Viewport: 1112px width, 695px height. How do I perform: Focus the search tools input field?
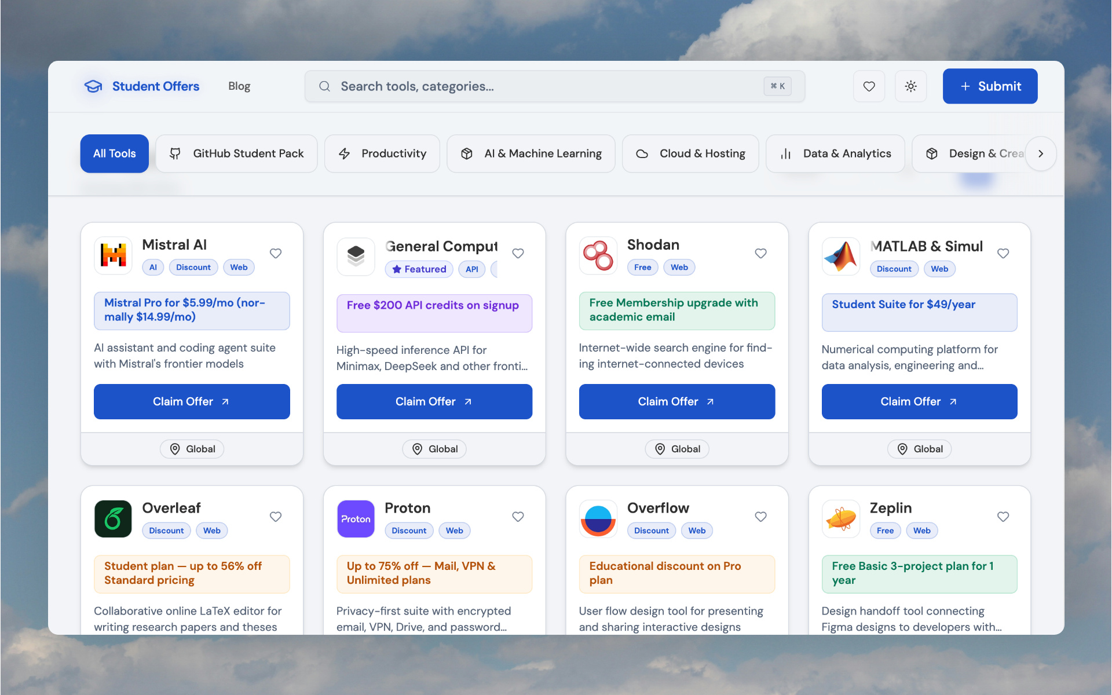coord(554,86)
